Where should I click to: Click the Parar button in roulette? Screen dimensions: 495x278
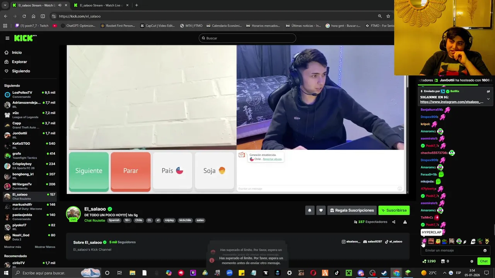[131, 171]
